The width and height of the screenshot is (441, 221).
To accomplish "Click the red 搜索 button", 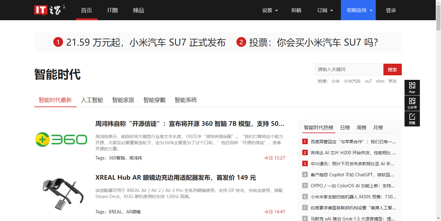I will 393,69.
